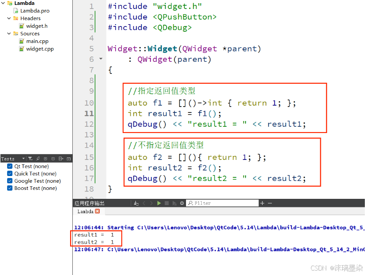Click the int result2 = f2(); line
368x275 pixels.
pos(174,168)
